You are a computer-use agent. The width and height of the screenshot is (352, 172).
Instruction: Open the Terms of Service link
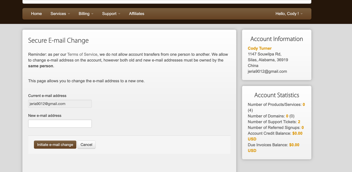coord(82,54)
